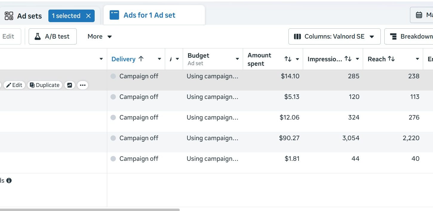The image size is (433, 211).
Task: Switch to Ads for 1 Ad set tab
Action: click(154, 15)
